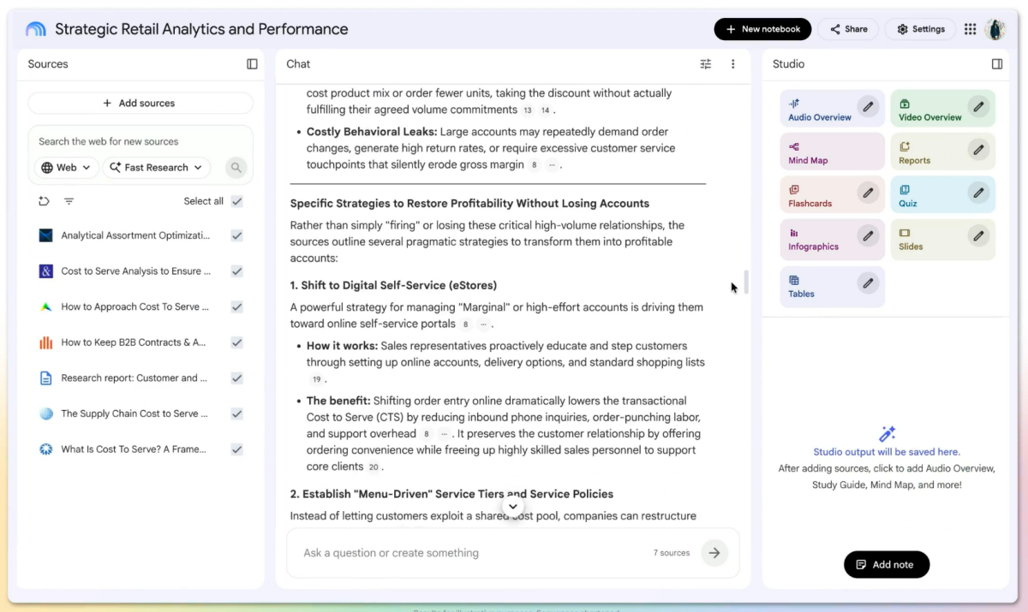The width and height of the screenshot is (1028, 612).
Task: Open the Fast Research mode dropdown
Action: [157, 168]
